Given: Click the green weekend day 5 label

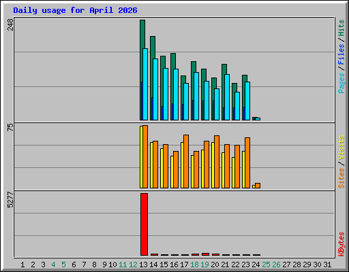Looking at the screenshot, I should (x=63, y=265).
